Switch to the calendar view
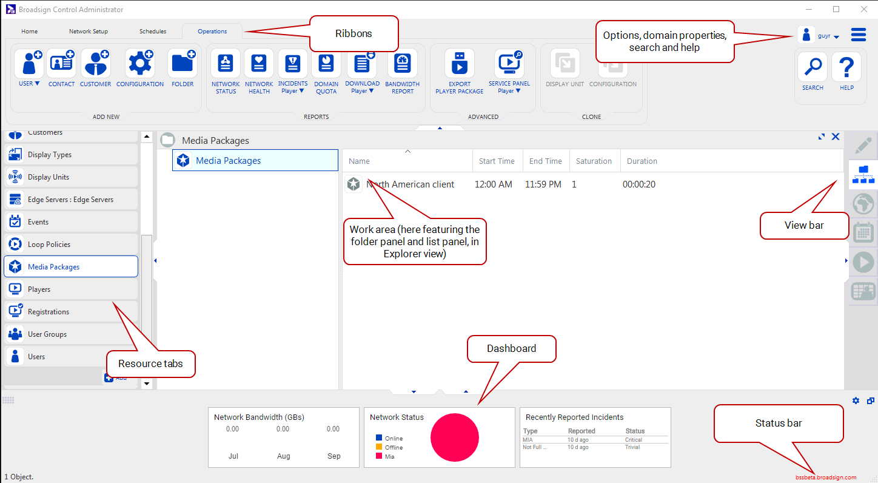Viewport: 878px width, 483px height. click(863, 233)
